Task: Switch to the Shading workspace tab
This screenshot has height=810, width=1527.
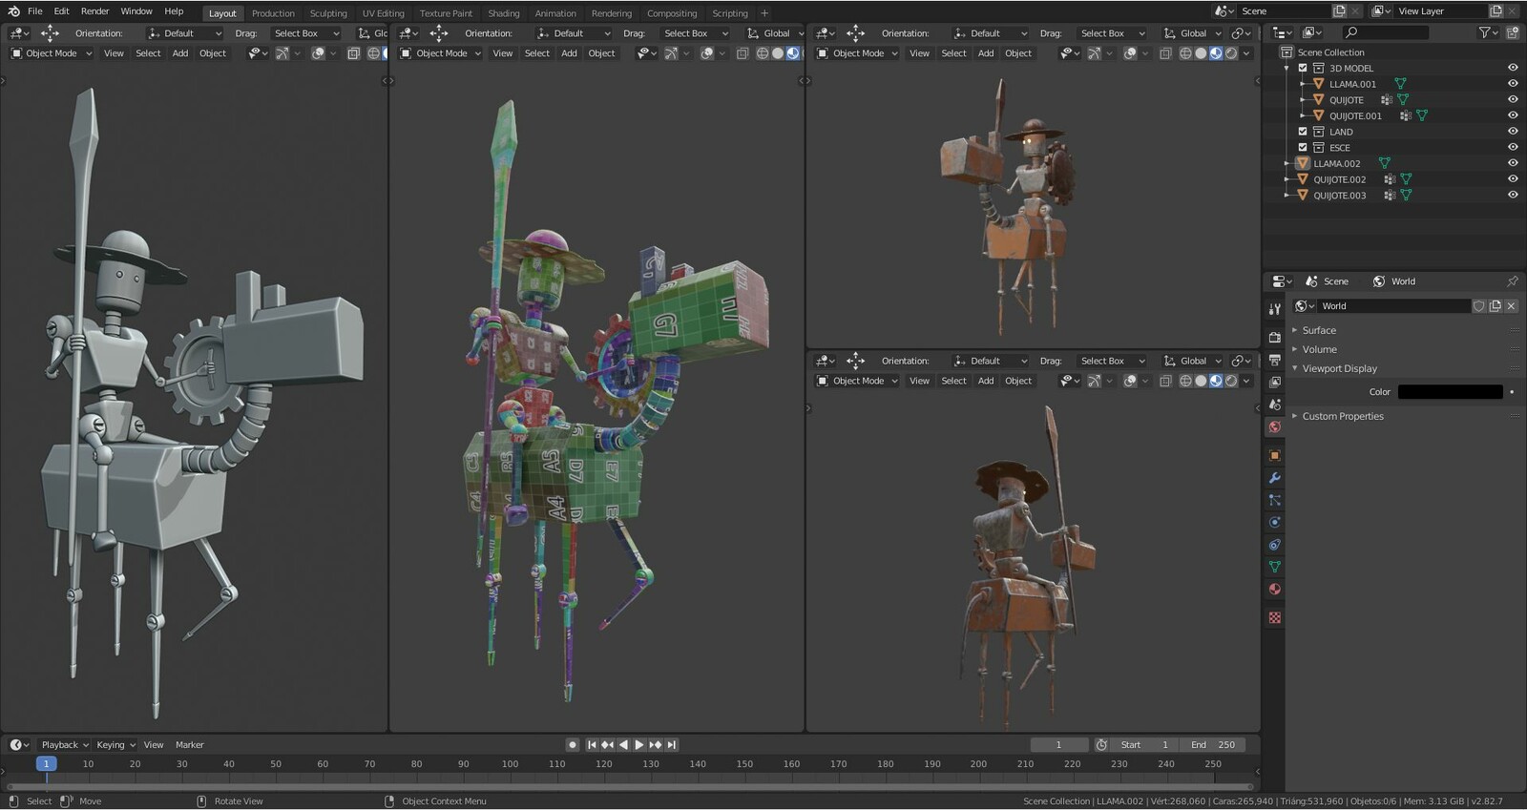Action: (504, 13)
